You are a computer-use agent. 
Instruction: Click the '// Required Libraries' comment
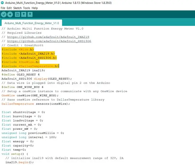[x=22, y=33]
